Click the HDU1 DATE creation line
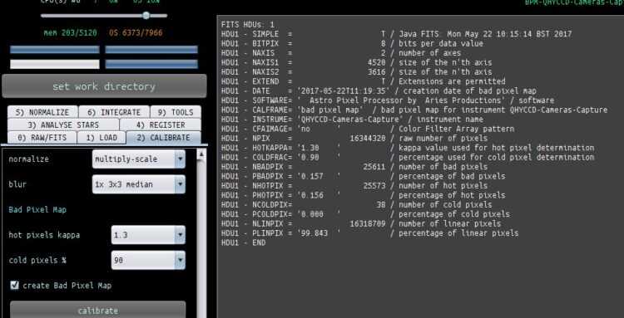The image size is (624, 318). click(x=379, y=91)
